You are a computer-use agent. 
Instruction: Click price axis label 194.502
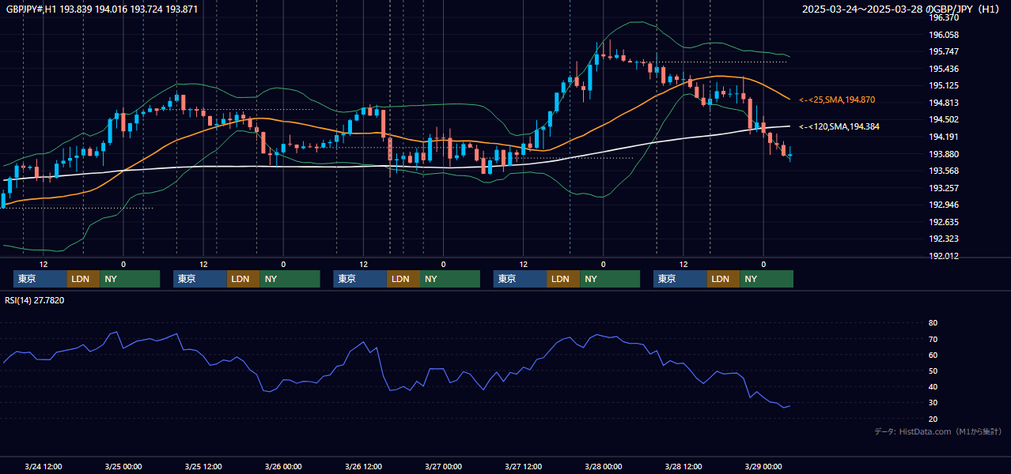pyautogui.click(x=944, y=119)
